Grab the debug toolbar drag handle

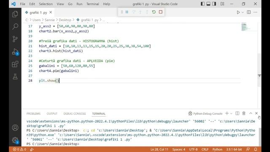pyautogui.click(x=122, y=12)
